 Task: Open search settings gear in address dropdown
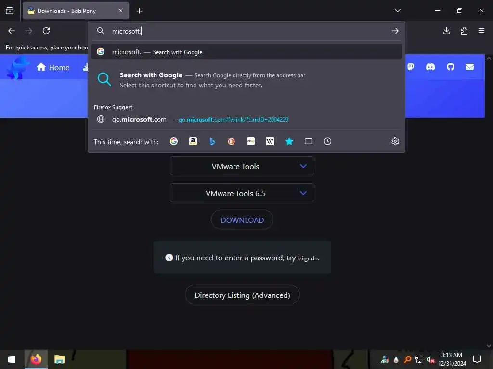[395, 142]
